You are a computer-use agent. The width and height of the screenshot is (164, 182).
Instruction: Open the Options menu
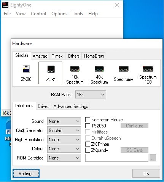(59, 14)
